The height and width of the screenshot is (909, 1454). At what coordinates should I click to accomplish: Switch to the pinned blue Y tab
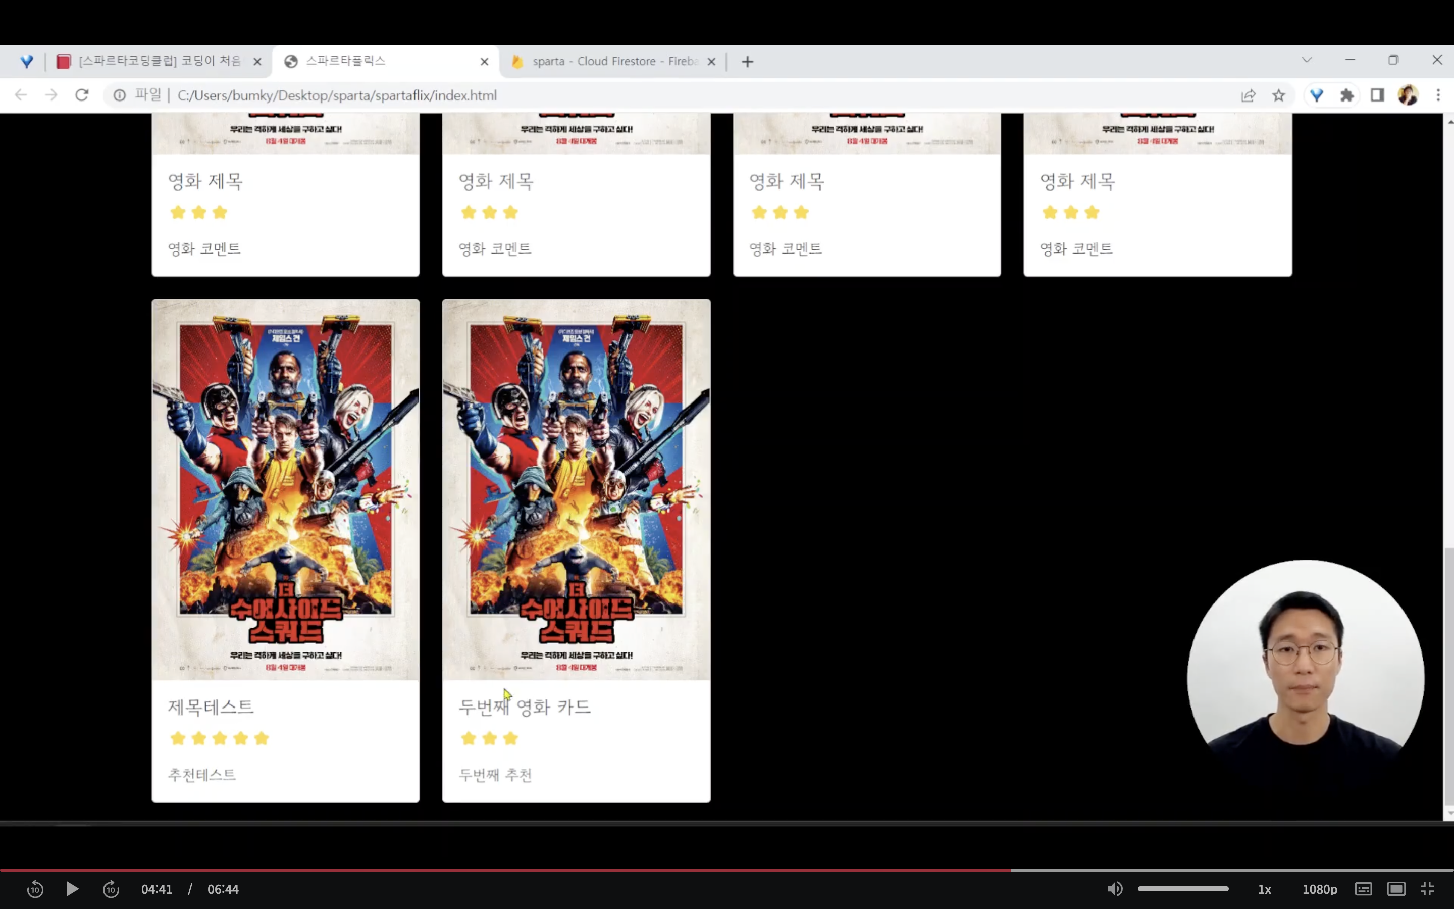coord(26,61)
